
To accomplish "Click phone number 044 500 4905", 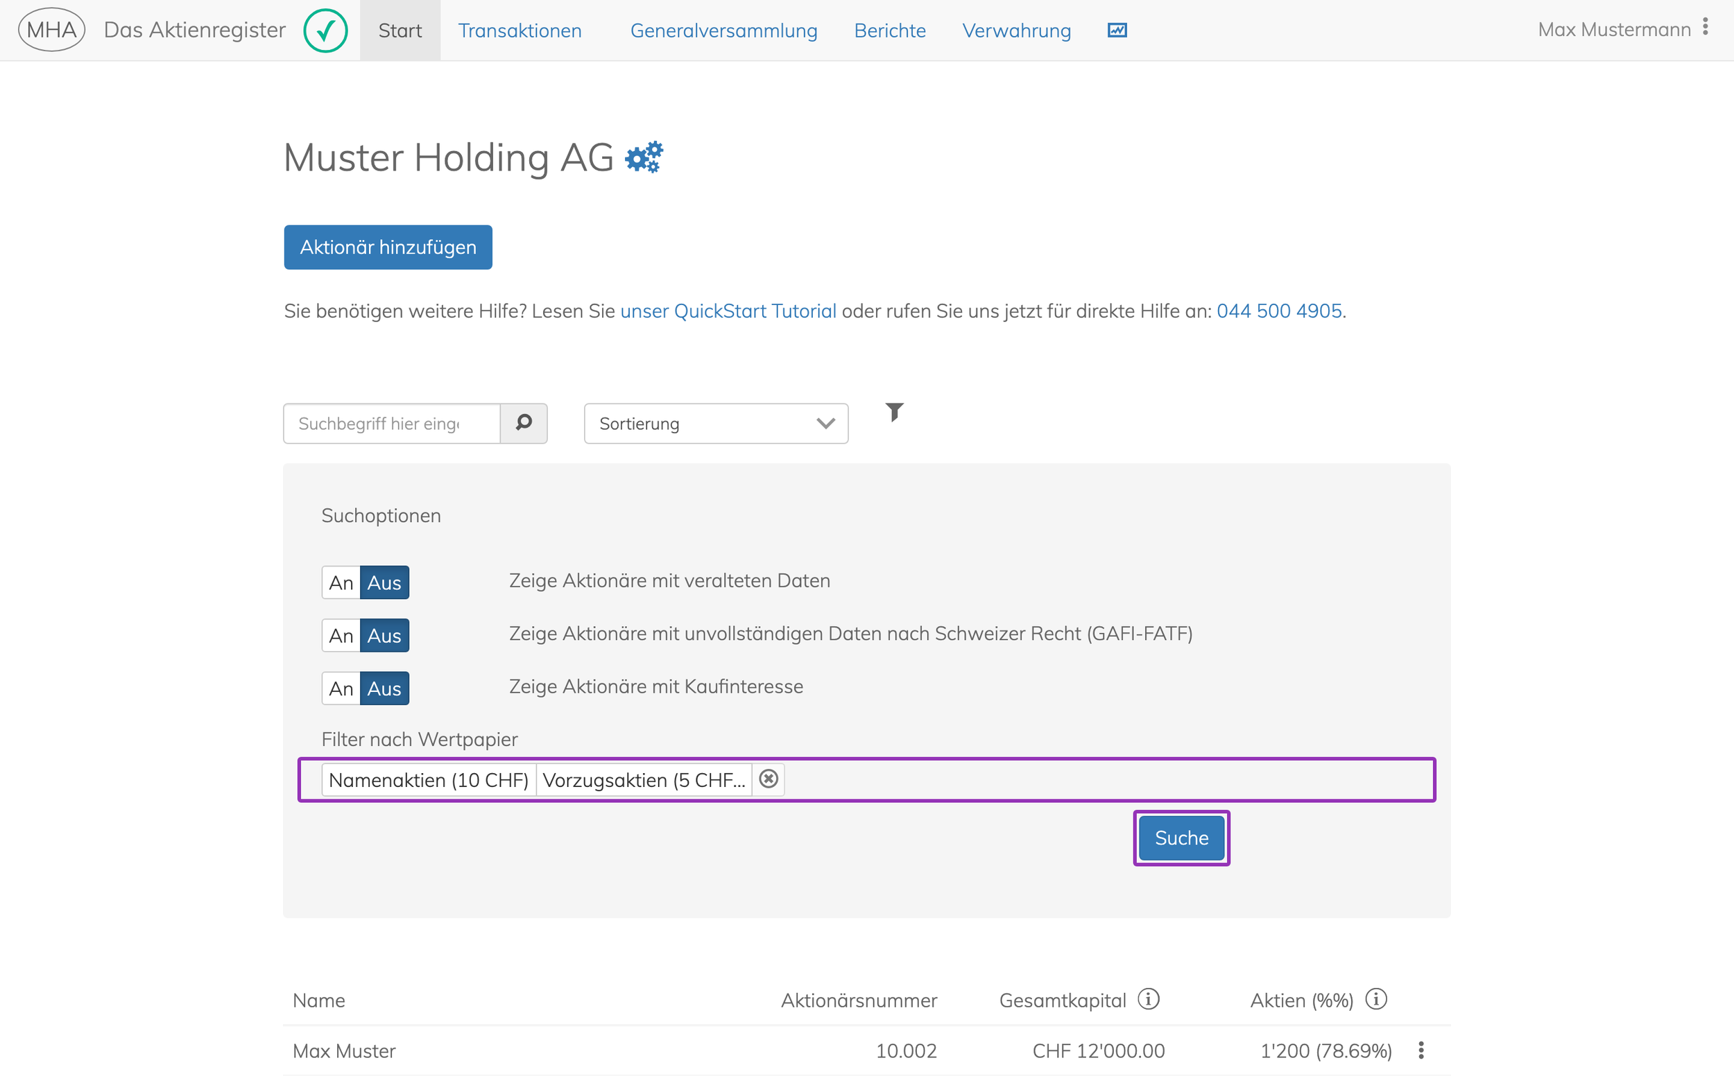I will 1279,311.
